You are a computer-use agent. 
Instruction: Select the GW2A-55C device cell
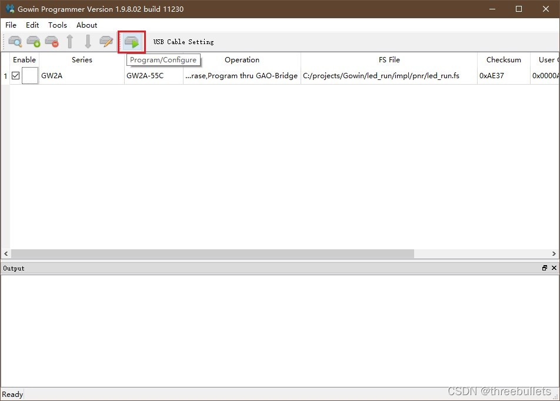(x=154, y=76)
